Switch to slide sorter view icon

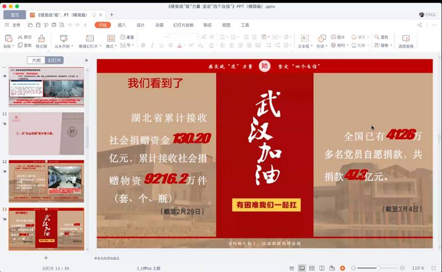tap(312, 268)
